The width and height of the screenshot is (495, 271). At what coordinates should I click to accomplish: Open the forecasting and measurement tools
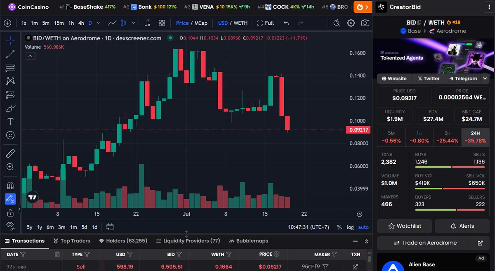click(11, 95)
